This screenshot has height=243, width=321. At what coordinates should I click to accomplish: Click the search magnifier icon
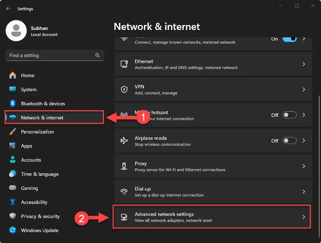[97, 55]
